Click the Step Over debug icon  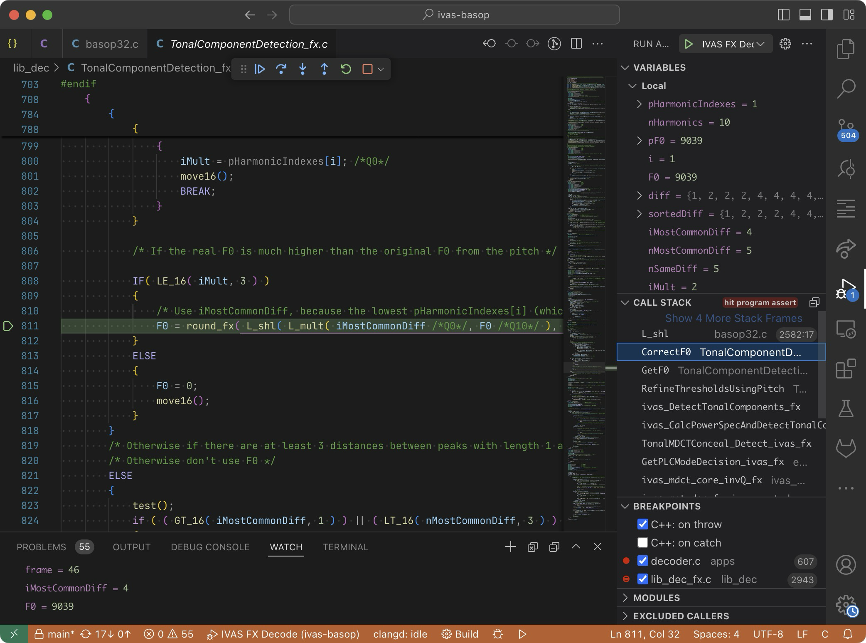click(x=281, y=69)
